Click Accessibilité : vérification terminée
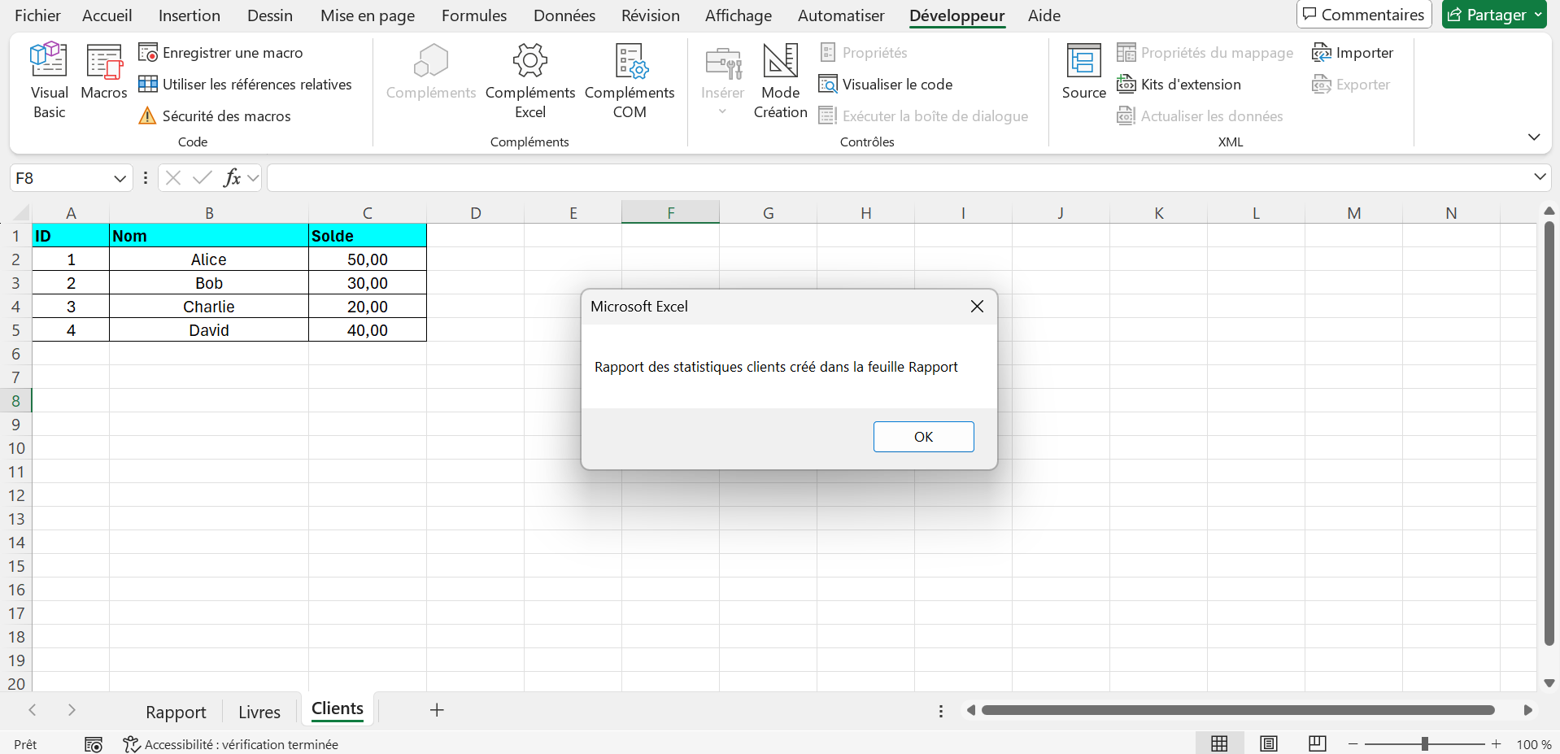 231,744
